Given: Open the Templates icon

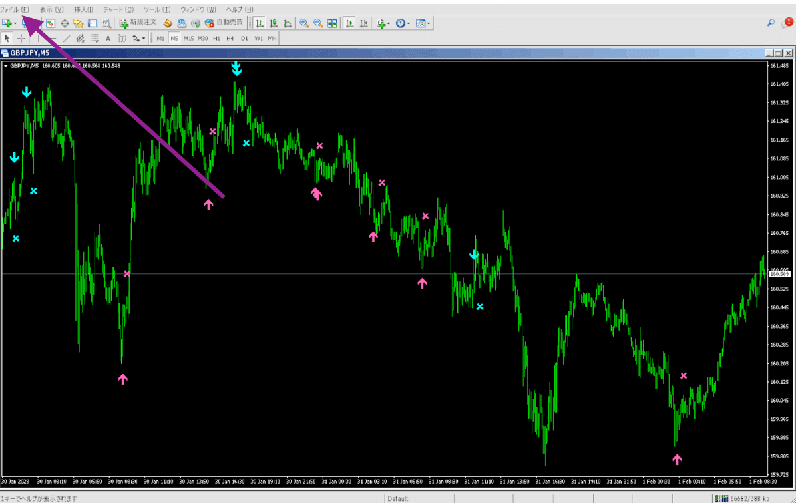Looking at the screenshot, I should (x=421, y=23).
